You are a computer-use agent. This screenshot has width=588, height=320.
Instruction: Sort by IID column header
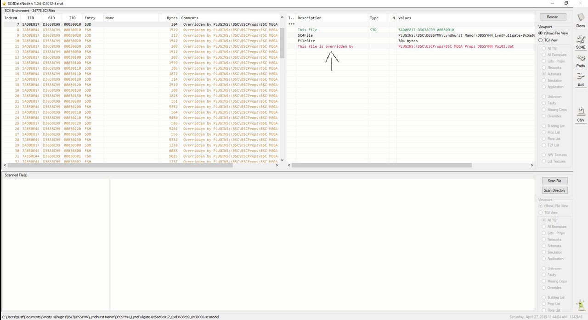click(x=72, y=18)
